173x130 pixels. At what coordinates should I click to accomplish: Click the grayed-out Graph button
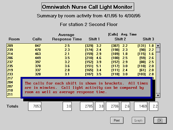point(138,120)
